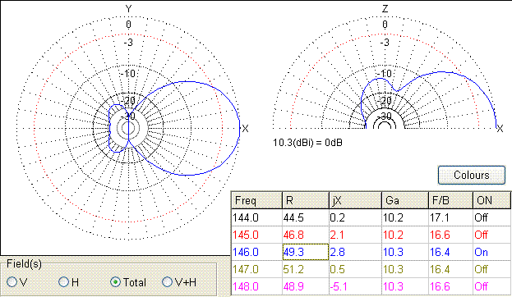Click the jX value 0.2
Image resolution: width=512 pixels, height=297 pixels.
[355, 217]
